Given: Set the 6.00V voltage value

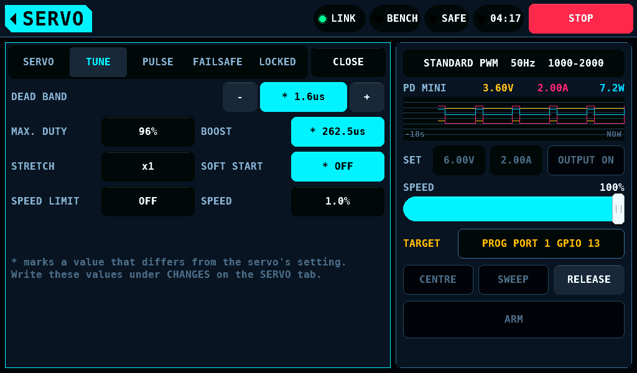Looking at the screenshot, I should (459, 160).
